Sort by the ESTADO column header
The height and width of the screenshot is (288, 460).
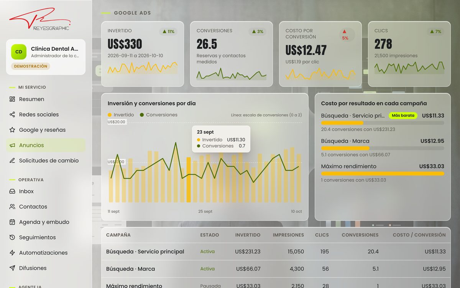pyautogui.click(x=210, y=235)
